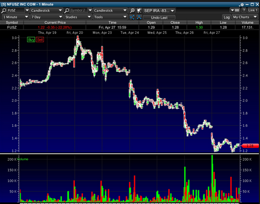
Task: Click the blue horizontal scale arrows icon
Action: coord(139,18)
